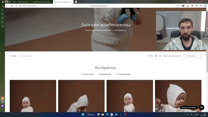The width and height of the screenshot is (208, 117).
Task: Click the taskbar Task View icon
Action: tap(98, 114)
